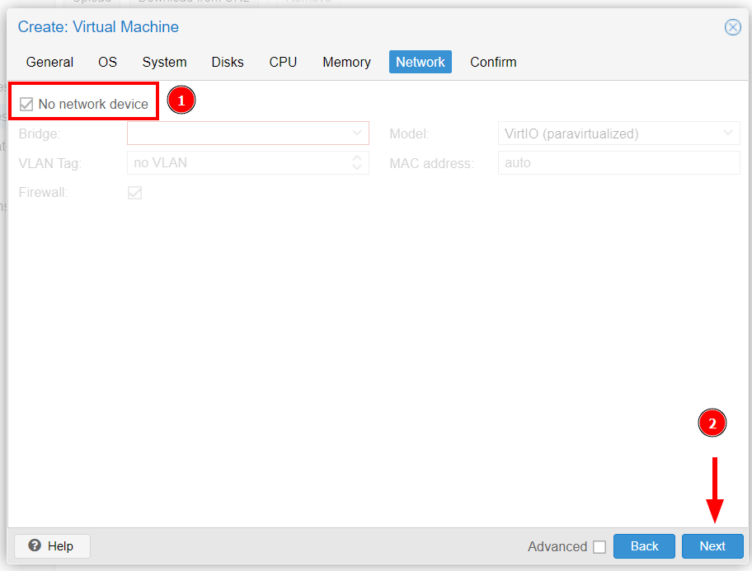Select the Disks tab
This screenshot has width=752, height=571.
[x=228, y=62]
